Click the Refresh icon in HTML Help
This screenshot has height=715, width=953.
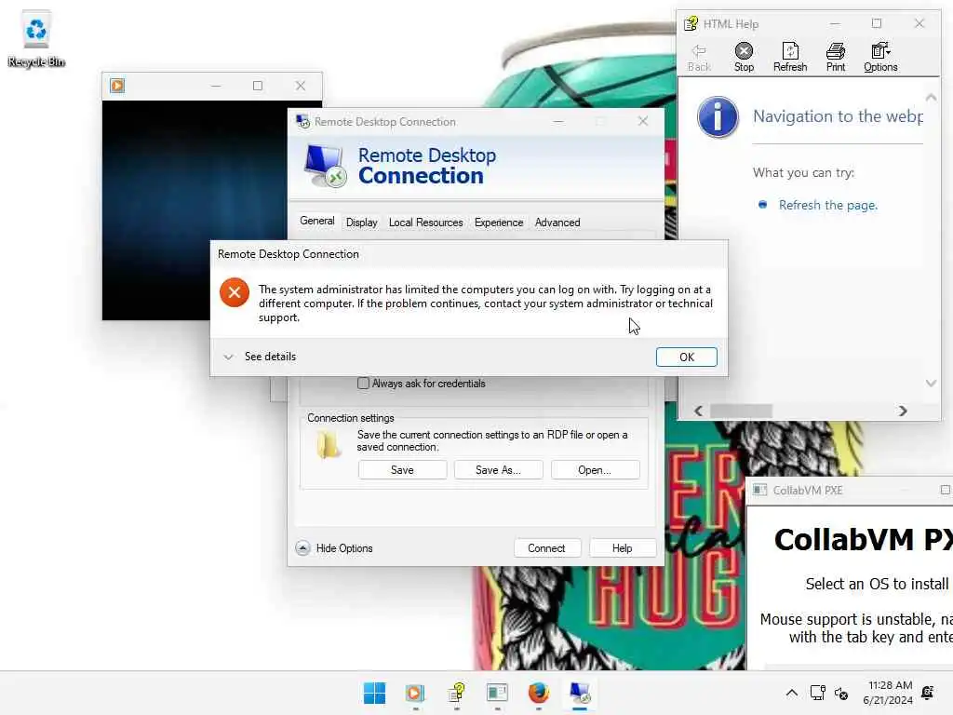click(790, 57)
